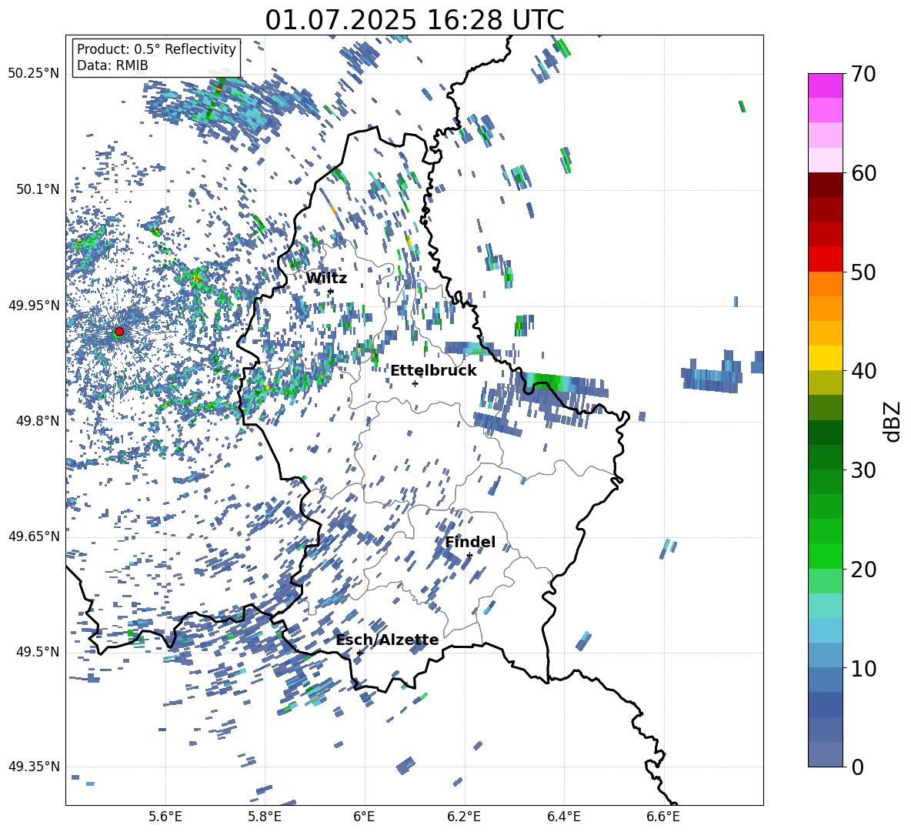Click the Product: 0.5° Reflectivity text
The width and height of the screenshot is (911, 832).
point(156,49)
